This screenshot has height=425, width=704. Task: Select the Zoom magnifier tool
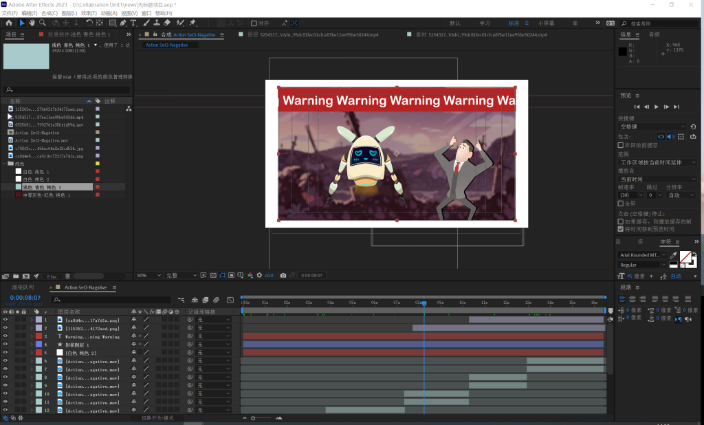42,23
